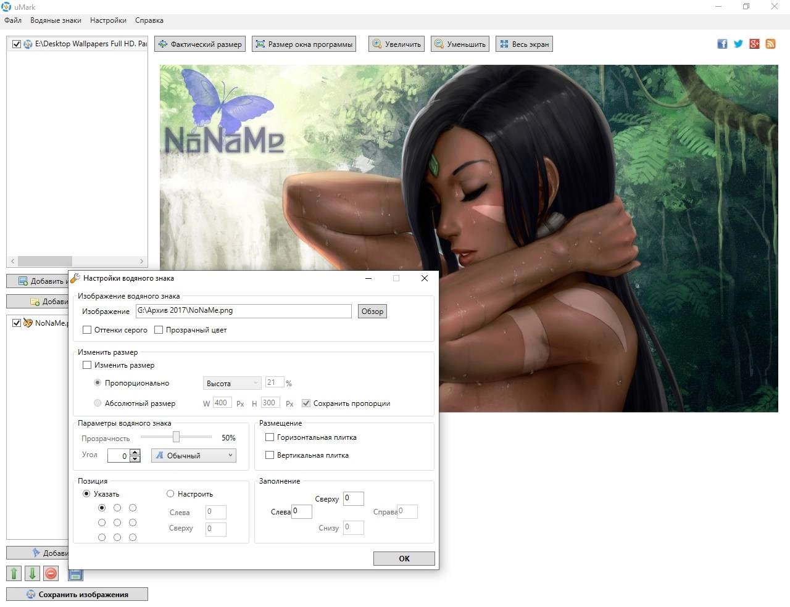Toggle checkbox for E:\Desktop Wallpapers image
Screen dimensions: 790x607
[17, 44]
